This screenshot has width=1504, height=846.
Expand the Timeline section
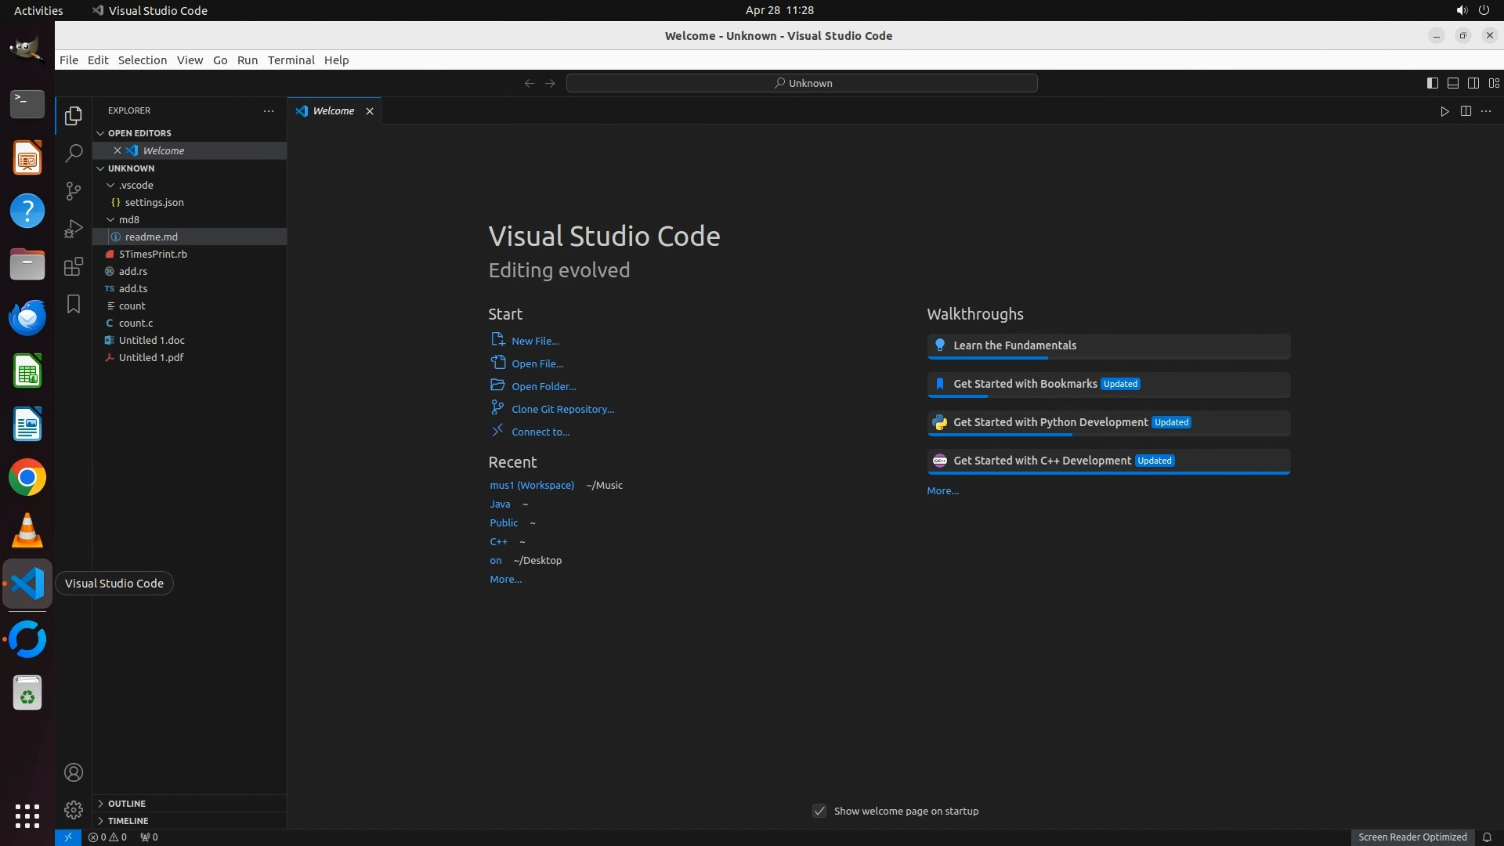[x=128, y=821]
